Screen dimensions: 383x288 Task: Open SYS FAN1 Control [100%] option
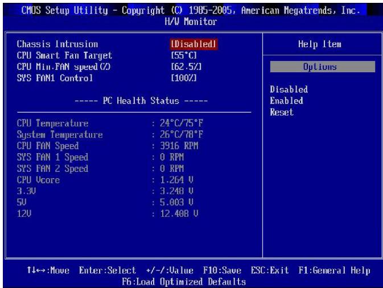184,78
